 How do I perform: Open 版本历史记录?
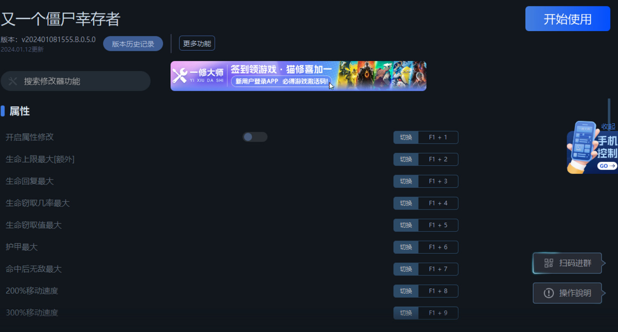133,44
